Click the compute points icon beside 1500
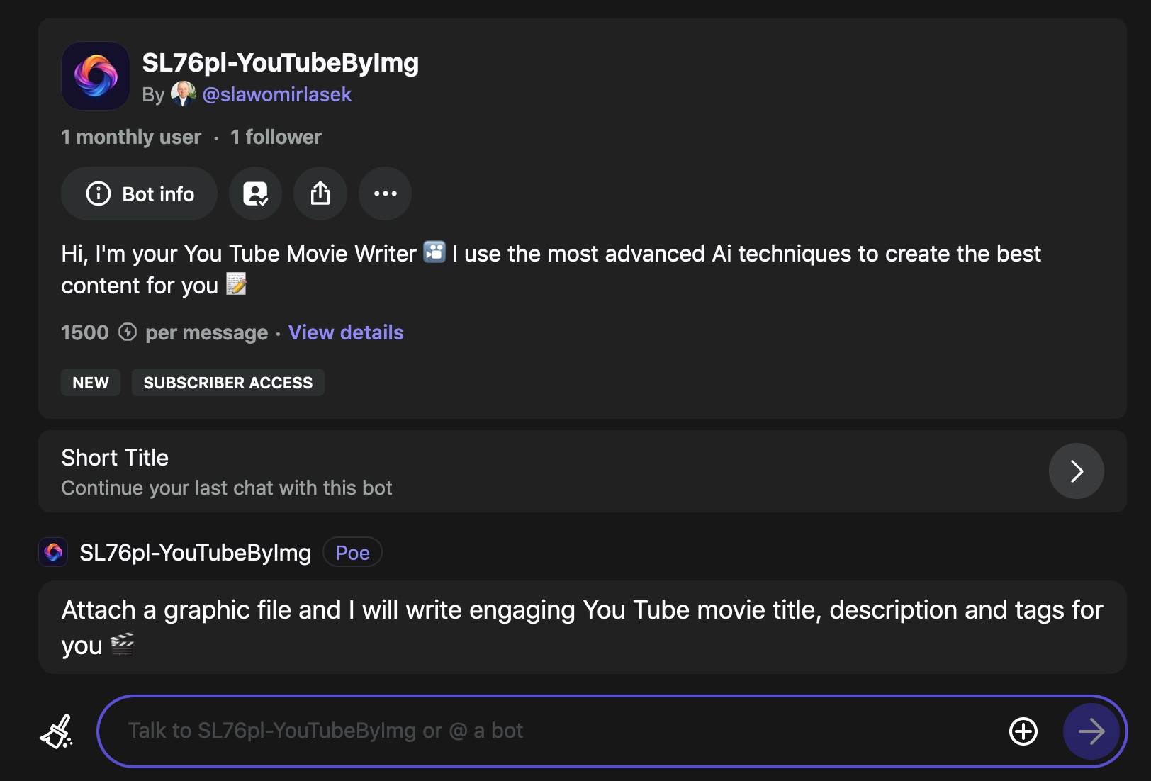This screenshot has width=1151, height=781. 128,332
